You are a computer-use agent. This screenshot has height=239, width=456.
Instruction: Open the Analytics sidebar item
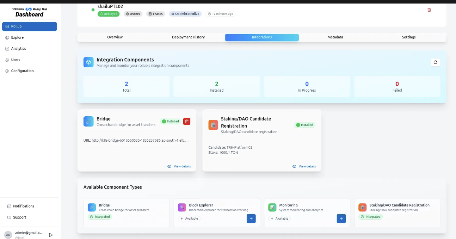pyautogui.click(x=18, y=49)
